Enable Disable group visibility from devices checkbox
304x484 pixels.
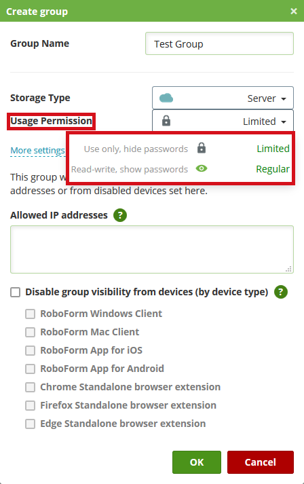(x=16, y=292)
